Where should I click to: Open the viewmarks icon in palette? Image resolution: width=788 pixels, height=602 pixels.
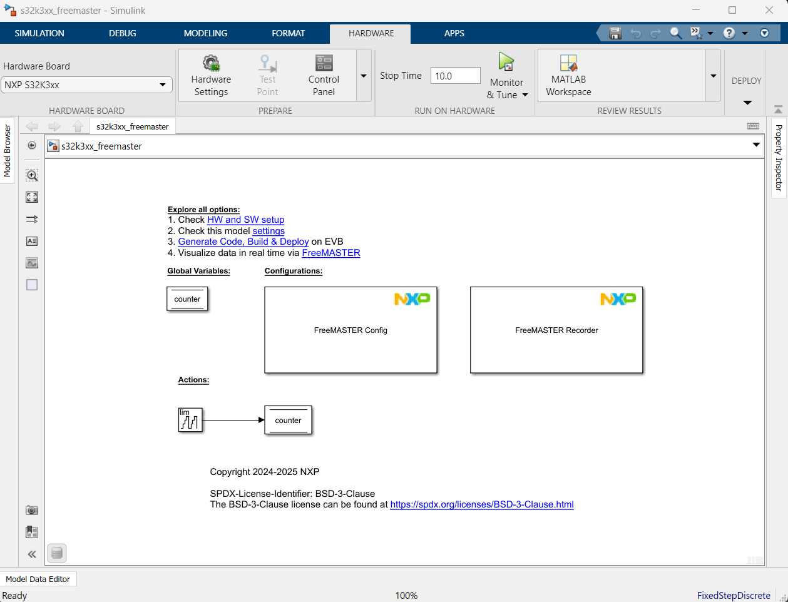(x=32, y=532)
